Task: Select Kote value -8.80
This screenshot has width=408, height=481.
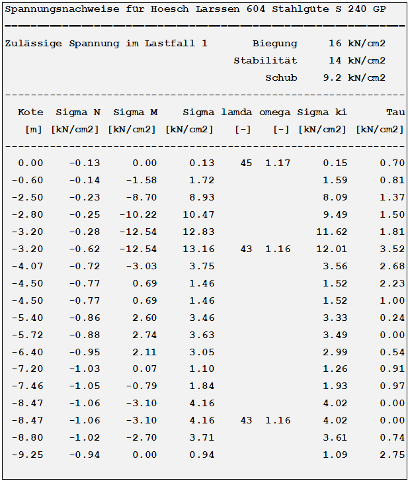Action: click(x=27, y=437)
